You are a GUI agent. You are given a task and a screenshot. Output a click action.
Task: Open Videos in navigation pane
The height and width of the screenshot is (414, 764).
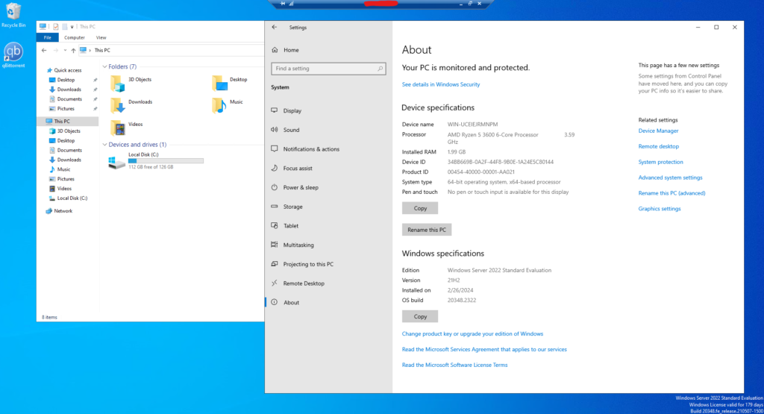[64, 189]
